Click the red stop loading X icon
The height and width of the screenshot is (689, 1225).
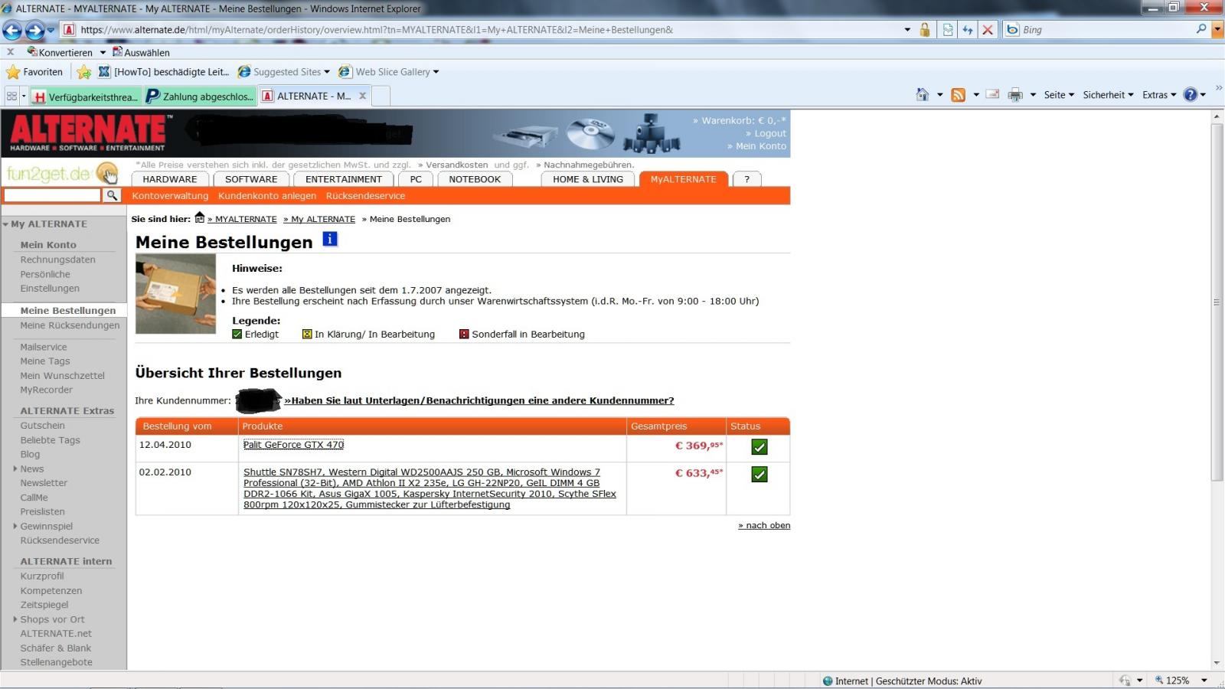(x=988, y=30)
